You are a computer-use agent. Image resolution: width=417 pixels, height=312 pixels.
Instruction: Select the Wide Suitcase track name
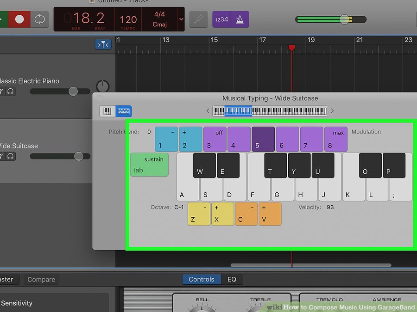click(19, 146)
